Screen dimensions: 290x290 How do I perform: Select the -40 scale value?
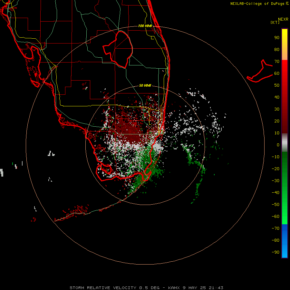point(275,193)
